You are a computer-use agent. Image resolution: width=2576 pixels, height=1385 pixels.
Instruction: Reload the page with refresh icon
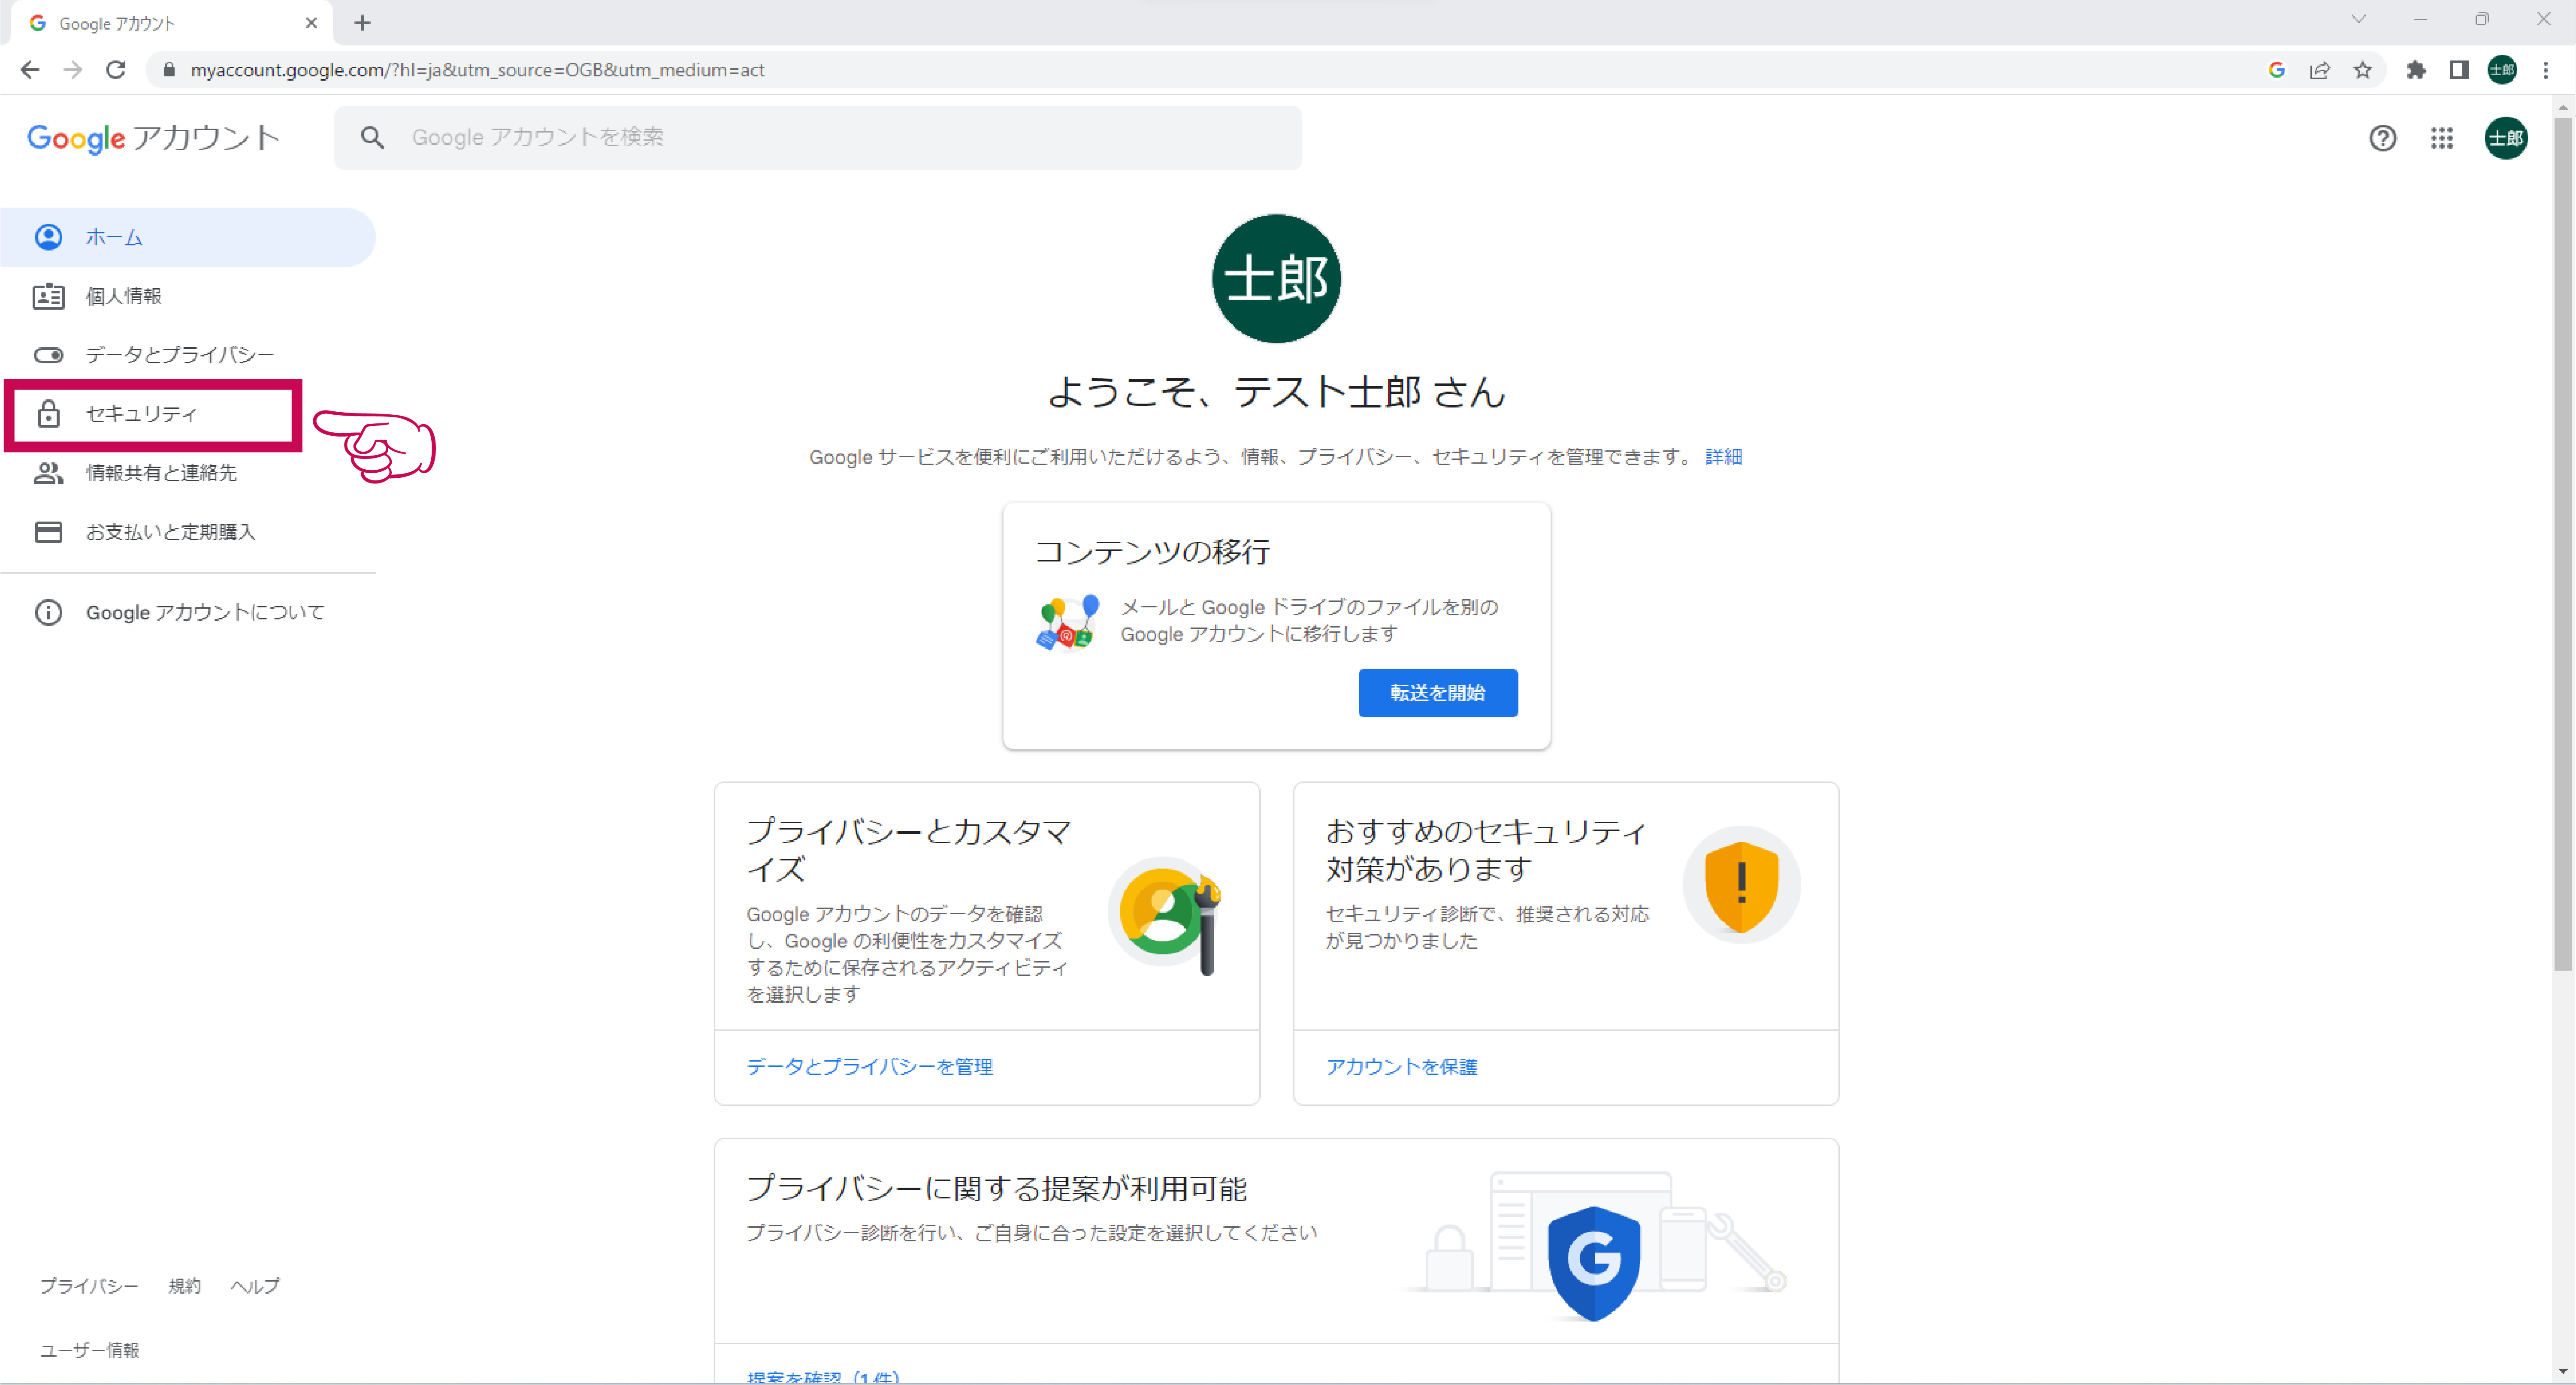pyautogui.click(x=116, y=70)
